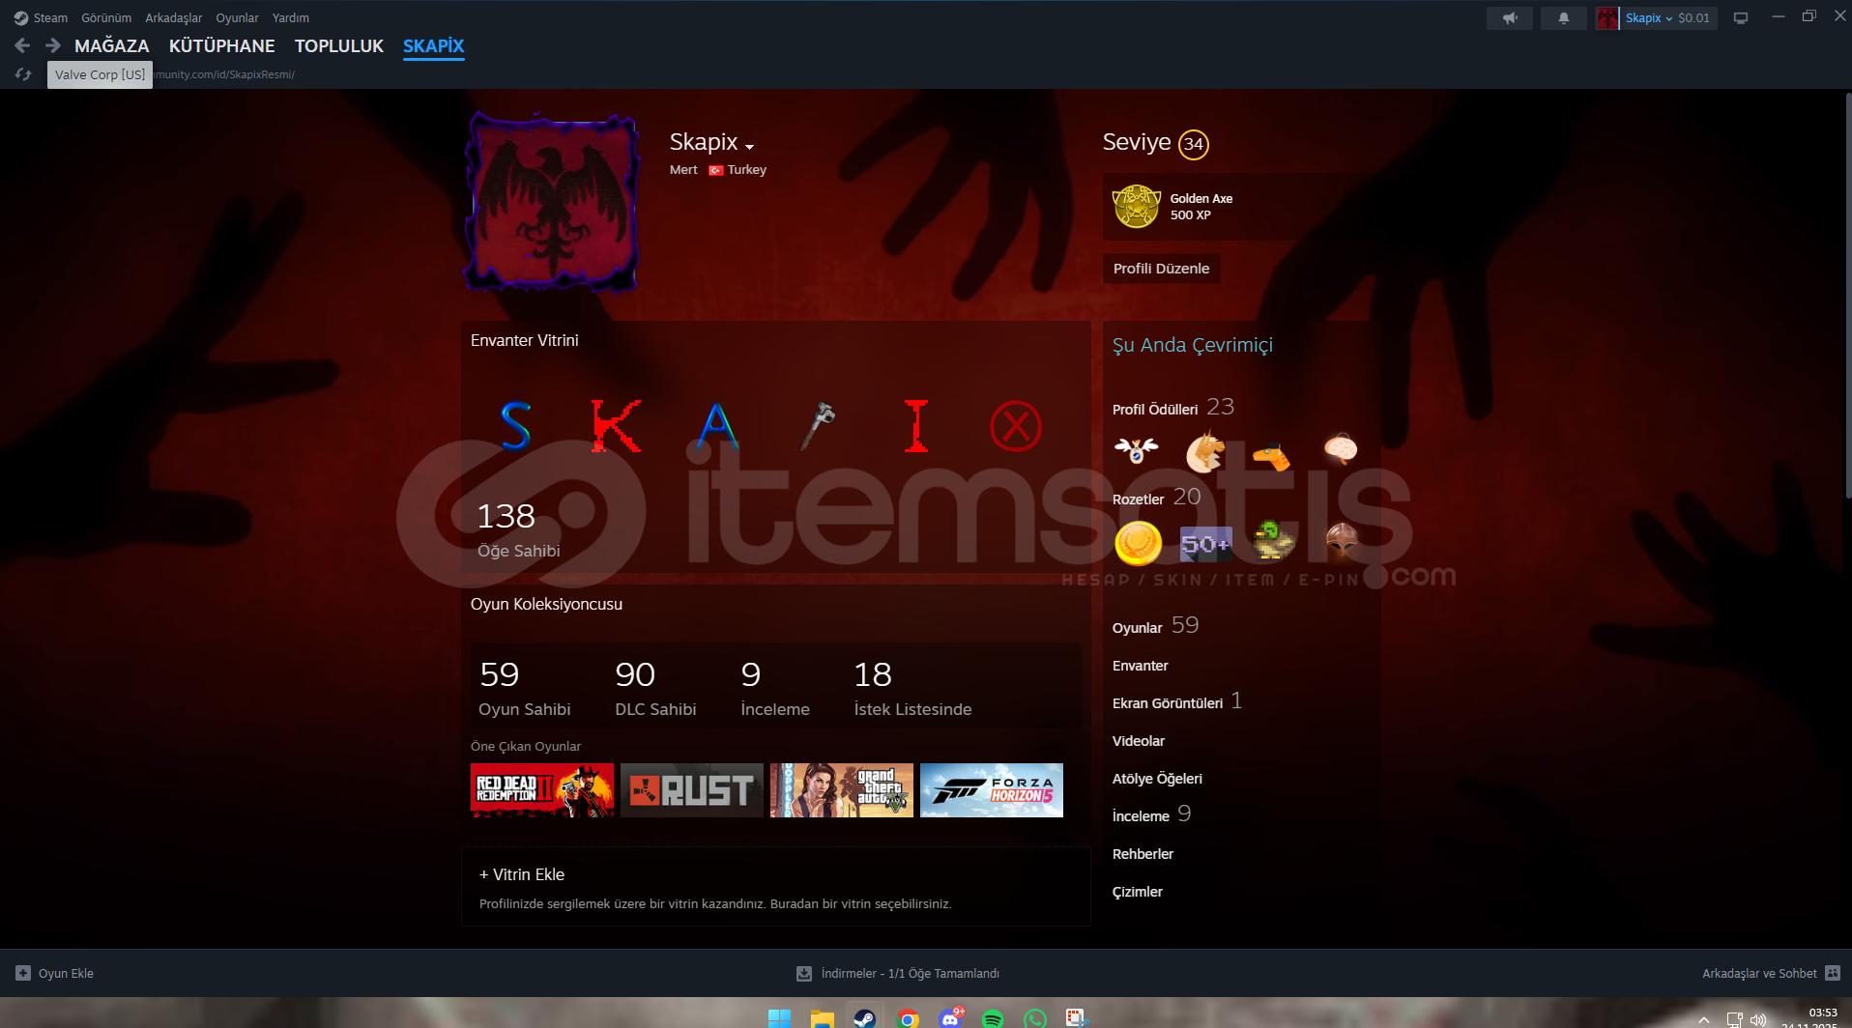Click Vitrin Ekle to add showcase
The height and width of the screenshot is (1028, 1852).
click(x=522, y=874)
